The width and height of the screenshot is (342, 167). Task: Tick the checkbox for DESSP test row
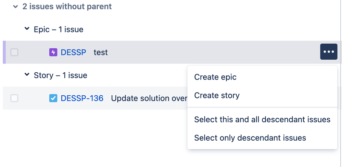(x=14, y=52)
